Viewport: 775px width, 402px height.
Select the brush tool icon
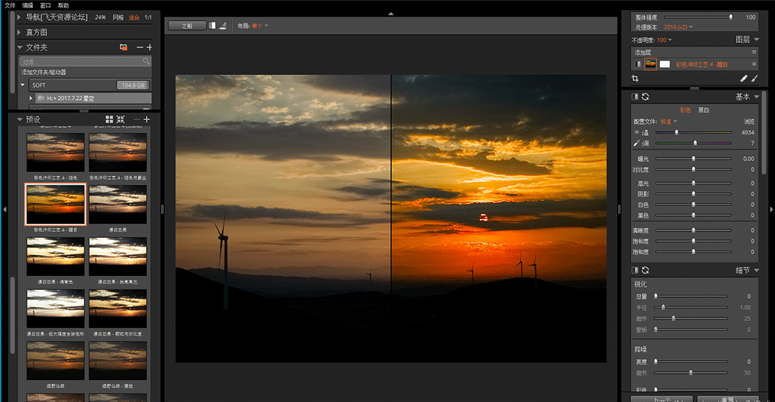tap(755, 78)
